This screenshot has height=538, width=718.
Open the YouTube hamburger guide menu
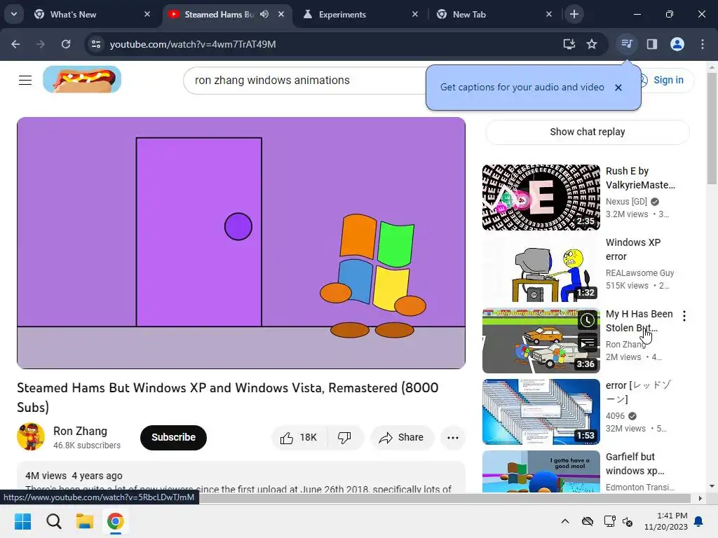tap(25, 80)
